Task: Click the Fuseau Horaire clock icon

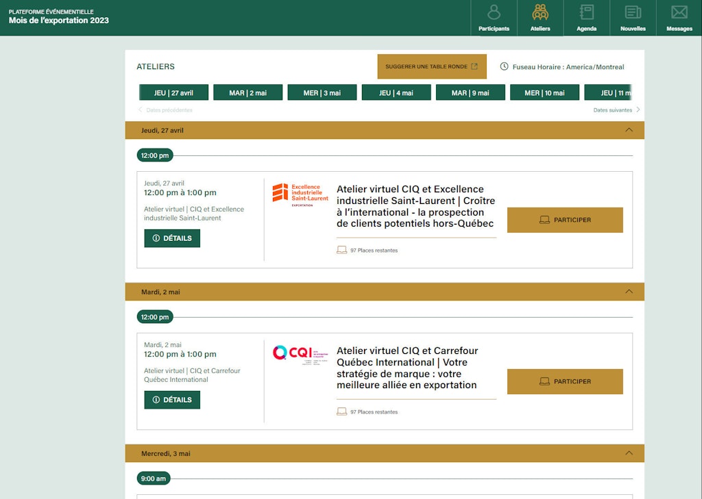Action: (504, 66)
